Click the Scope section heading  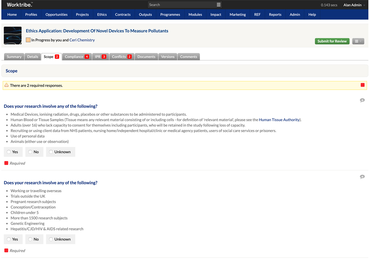[11, 71]
